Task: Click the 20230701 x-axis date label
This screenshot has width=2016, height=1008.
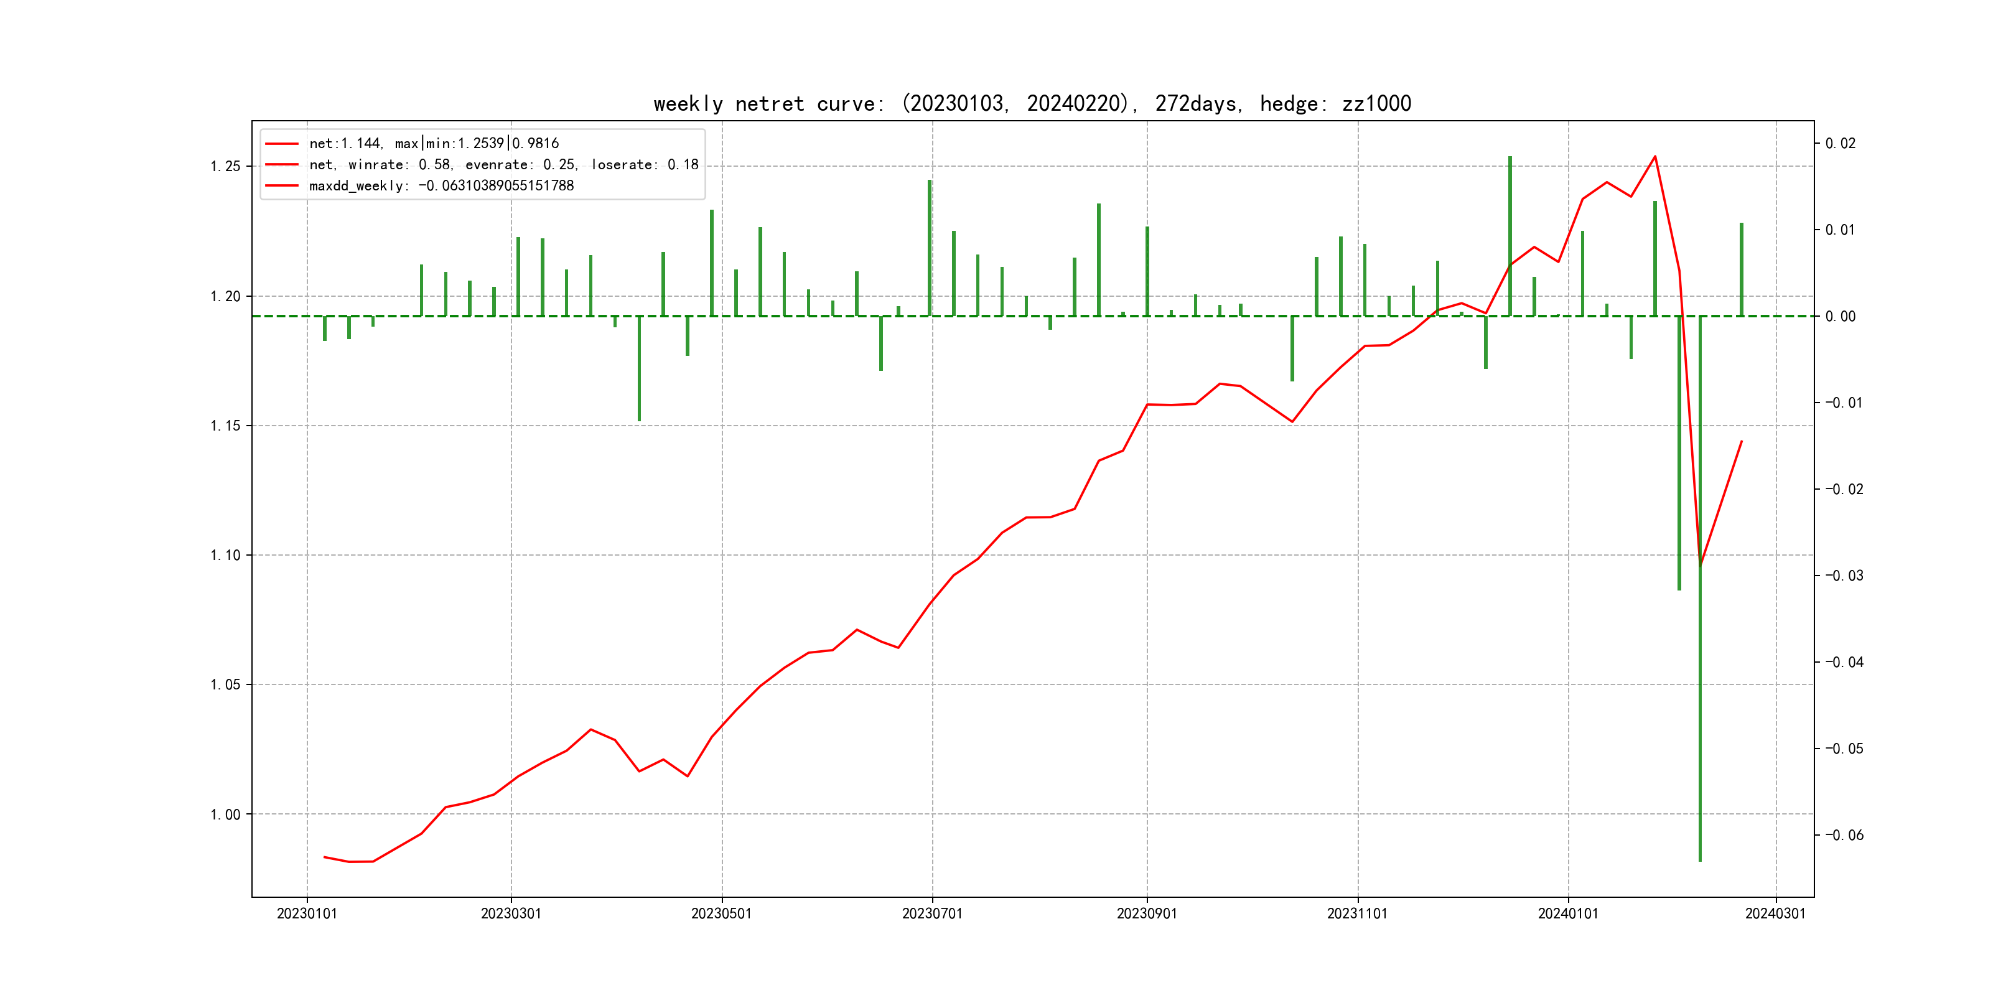Action: point(932,913)
